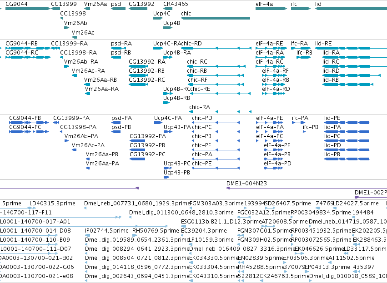Select the Ucp4C gene label
Image resolution: width=387 pixels, height=283 pixels.
[161, 14]
